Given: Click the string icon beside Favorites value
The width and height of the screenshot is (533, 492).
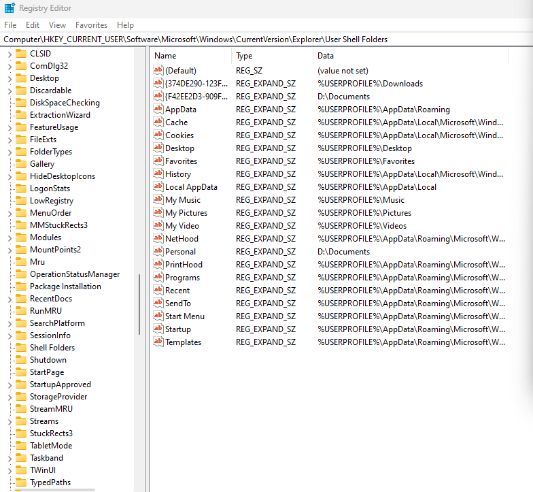Looking at the screenshot, I should tap(158, 161).
